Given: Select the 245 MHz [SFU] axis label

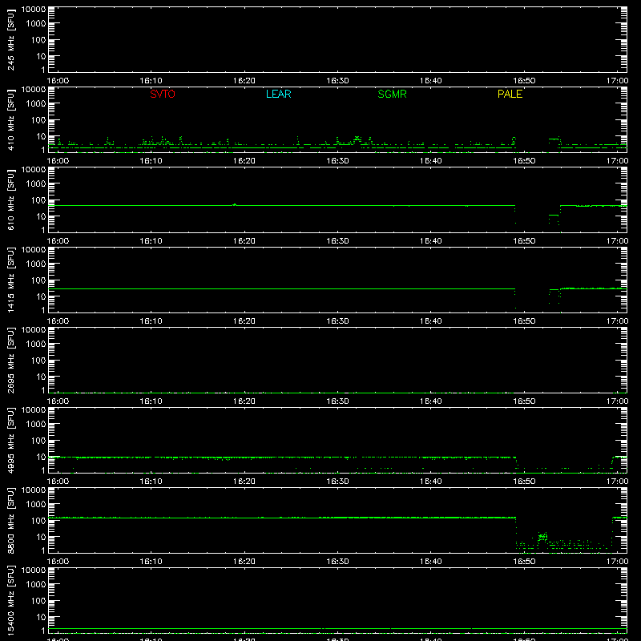Looking at the screenshot, I should (11, 40).
